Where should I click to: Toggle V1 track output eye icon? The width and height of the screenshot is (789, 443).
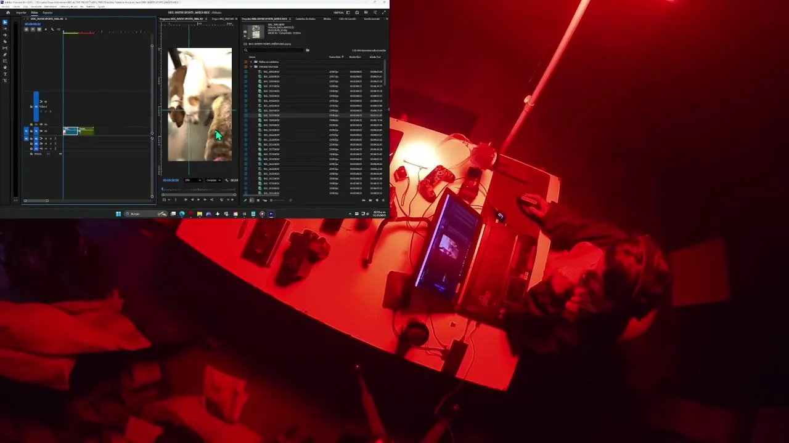tap(46, 131)
